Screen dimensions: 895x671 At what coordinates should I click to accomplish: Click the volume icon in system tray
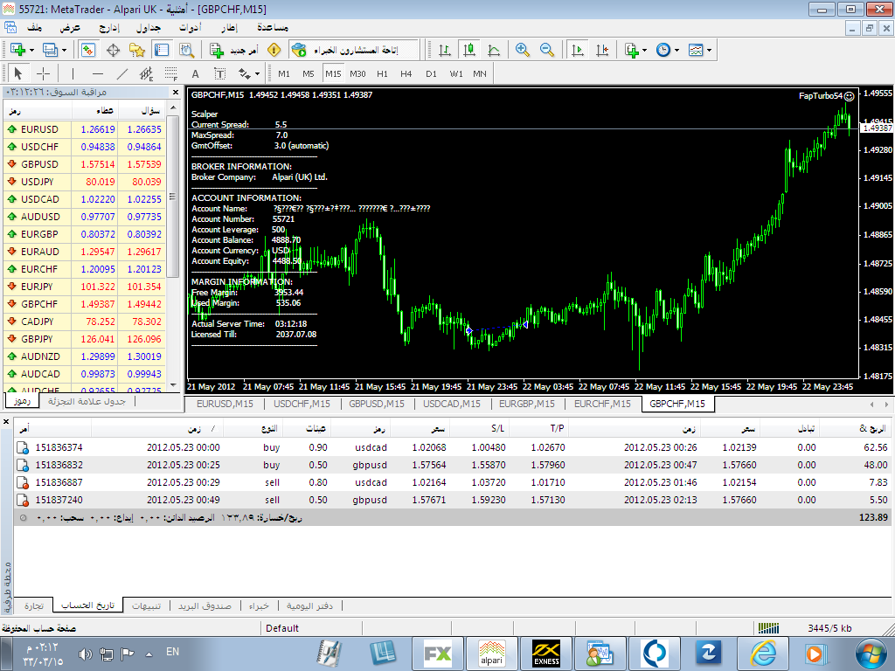[85, 654]
